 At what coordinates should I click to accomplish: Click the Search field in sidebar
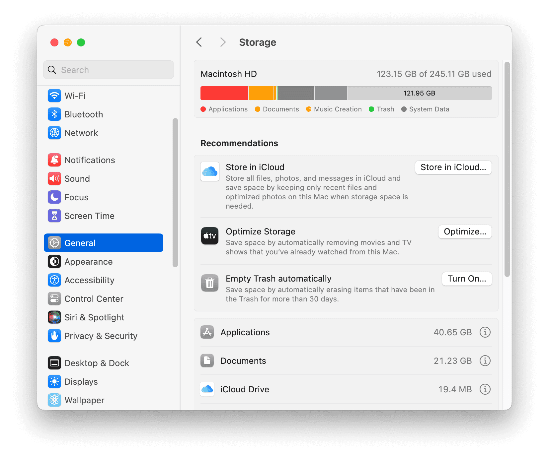pyautogui.click(x=109, y=70)
